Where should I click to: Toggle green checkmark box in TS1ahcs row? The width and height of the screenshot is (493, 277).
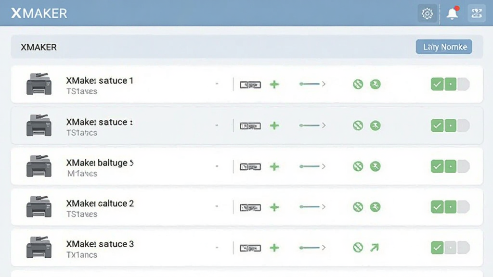(437, 126)
